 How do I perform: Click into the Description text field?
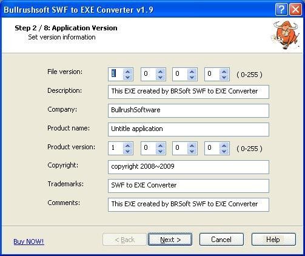pos(189,92)
